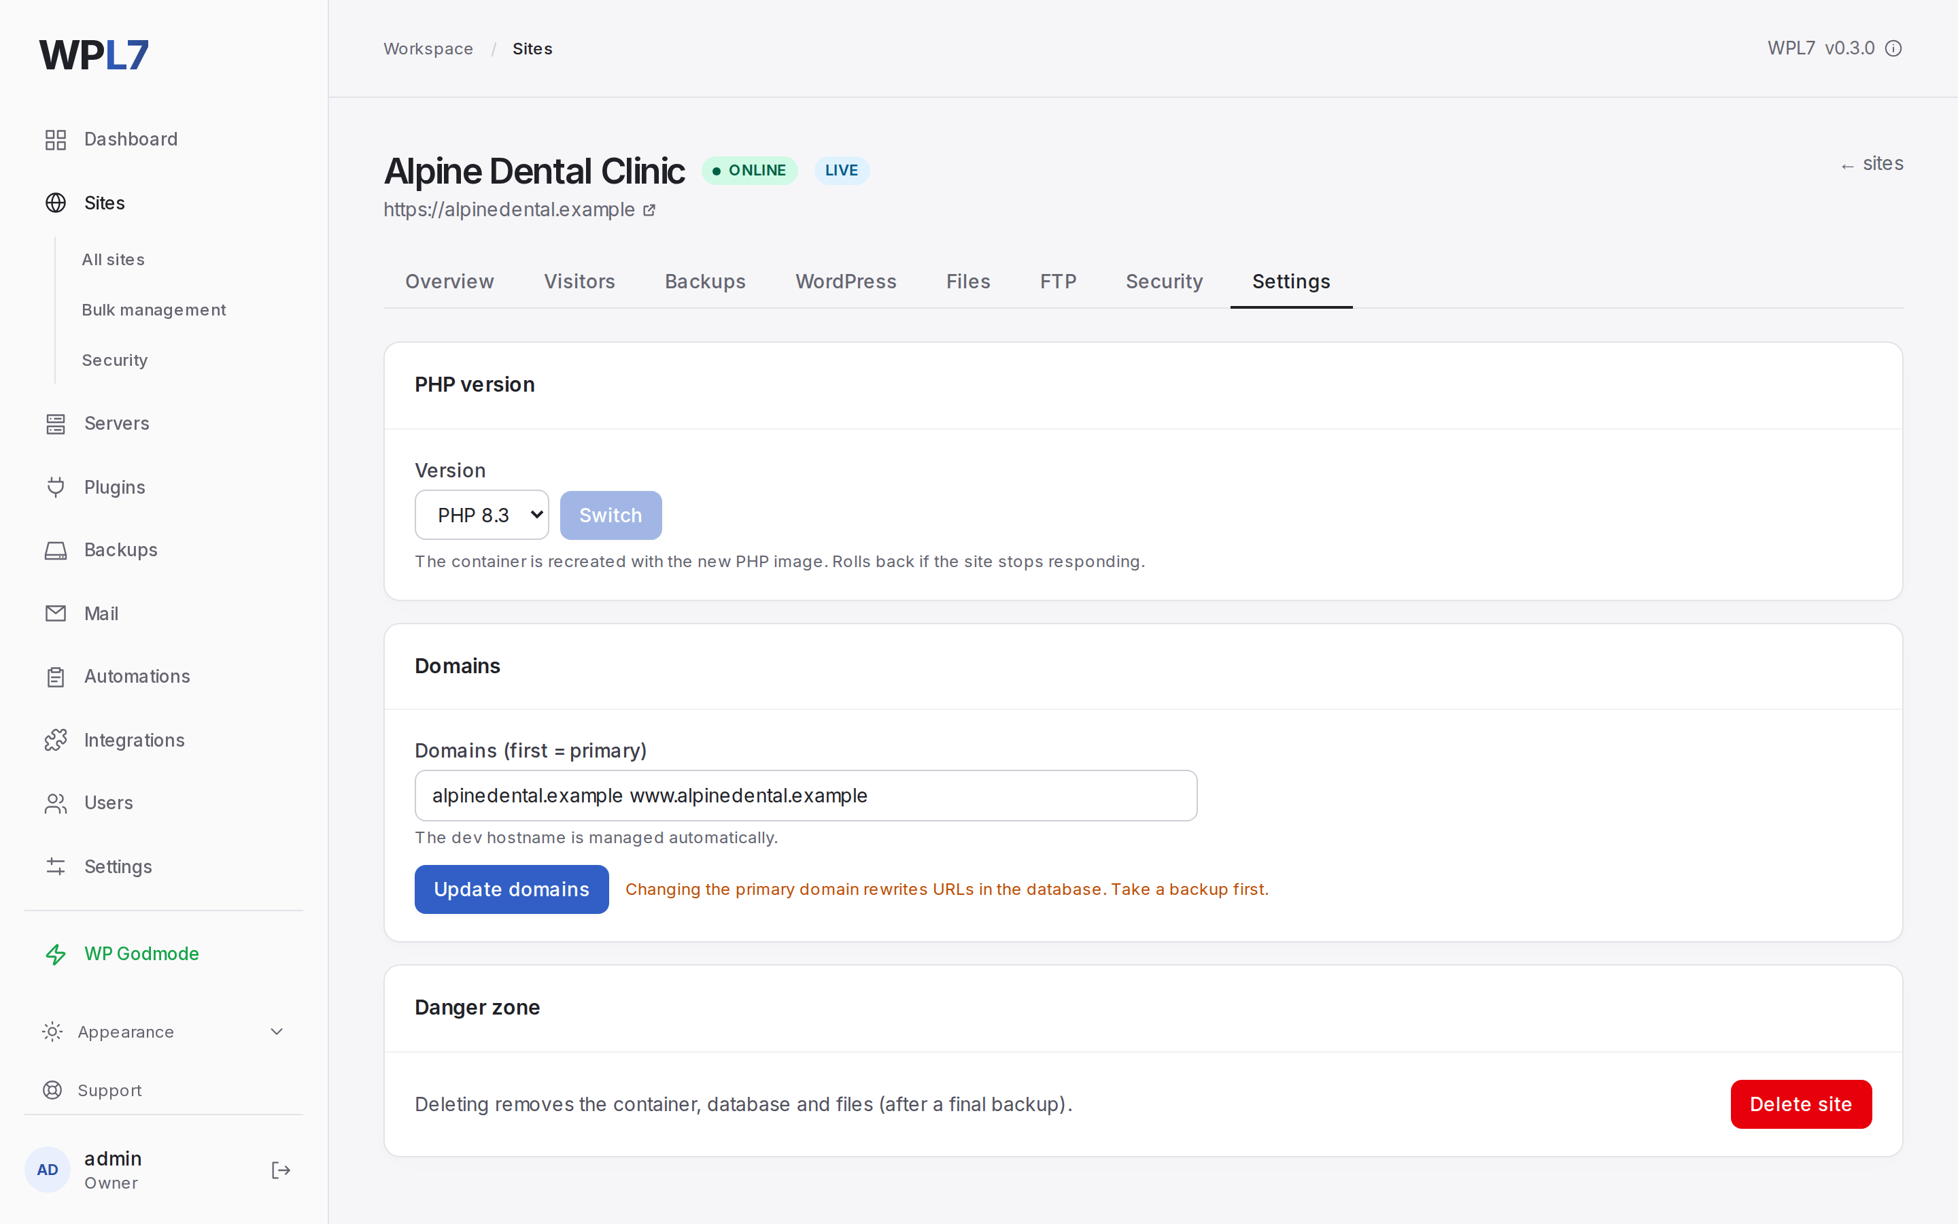Click the Sites breadcrumb text
The width and height of the screenshot is (1958, 1224).
coord(532,48)
